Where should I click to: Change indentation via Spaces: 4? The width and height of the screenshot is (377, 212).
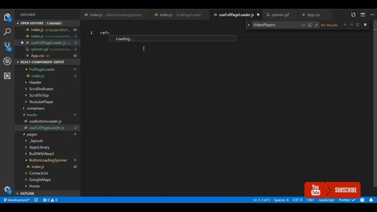coord(281,200)
